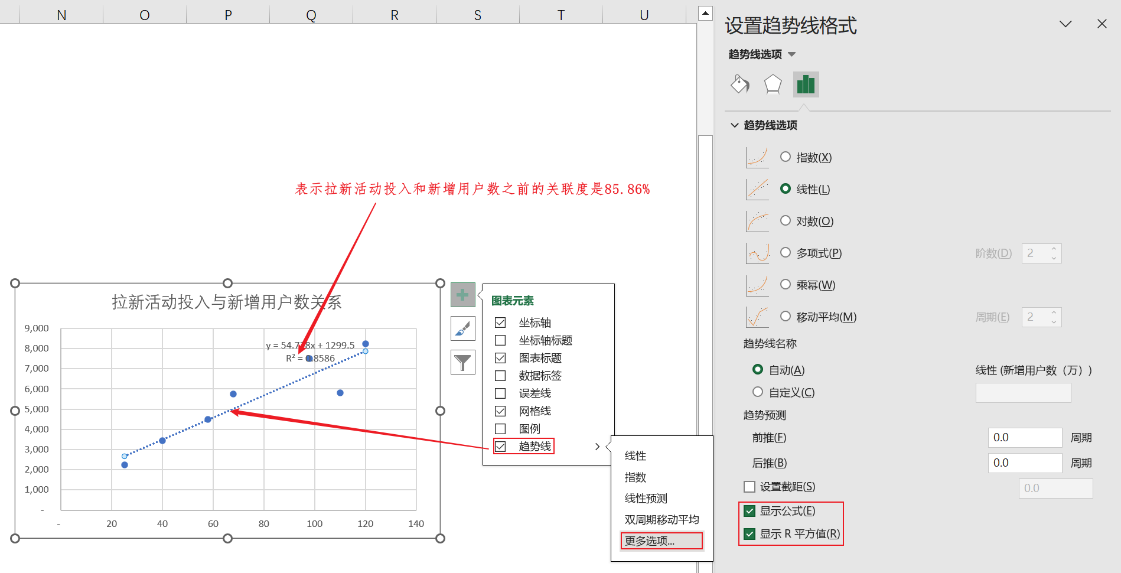Viewport: 1121px width, 573px height.
Task: Click the 后推(B) forecast periods field
Action: pyautogui.click(x=1025, y=463)
